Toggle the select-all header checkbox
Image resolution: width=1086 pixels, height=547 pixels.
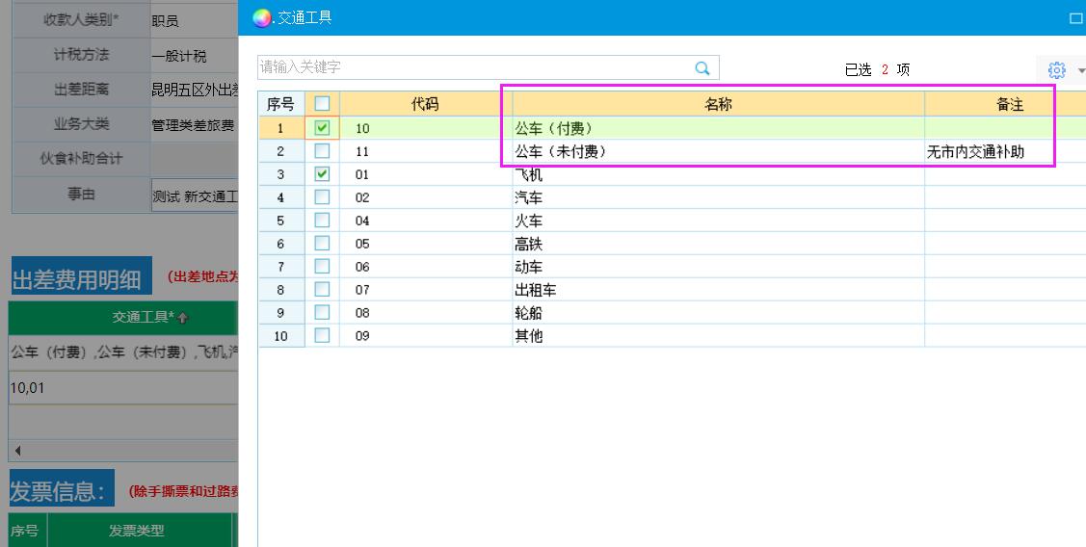coord(322,104)
